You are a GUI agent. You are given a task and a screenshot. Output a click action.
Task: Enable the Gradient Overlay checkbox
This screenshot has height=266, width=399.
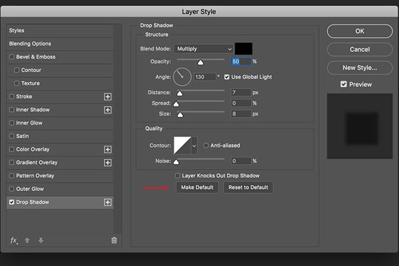pos(12,162)
